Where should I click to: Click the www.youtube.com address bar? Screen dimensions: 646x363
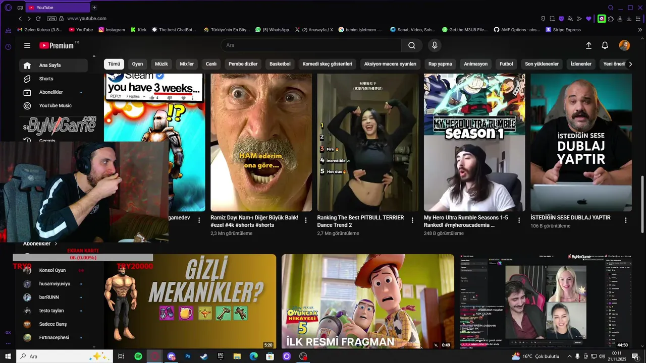(x=86, y=19)
